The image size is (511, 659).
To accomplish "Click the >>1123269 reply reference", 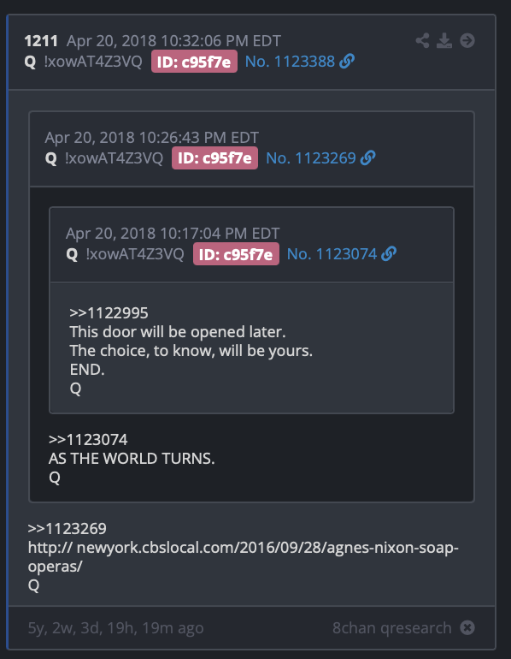I will click(x=68, y=529).
